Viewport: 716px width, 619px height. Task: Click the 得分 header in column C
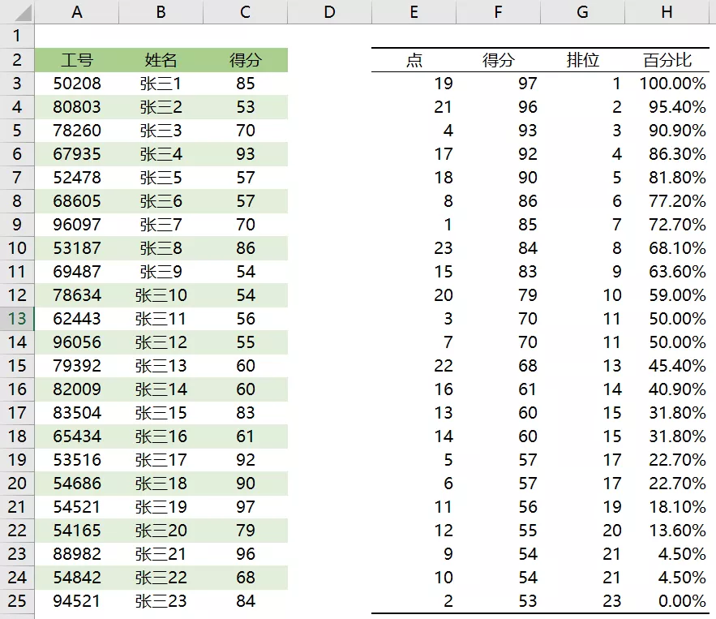(x=245, y=60)
